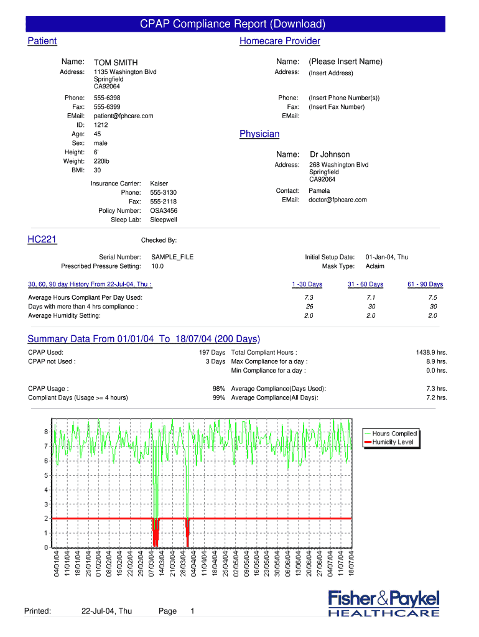Click the red Humidity Level legend line

368,442
